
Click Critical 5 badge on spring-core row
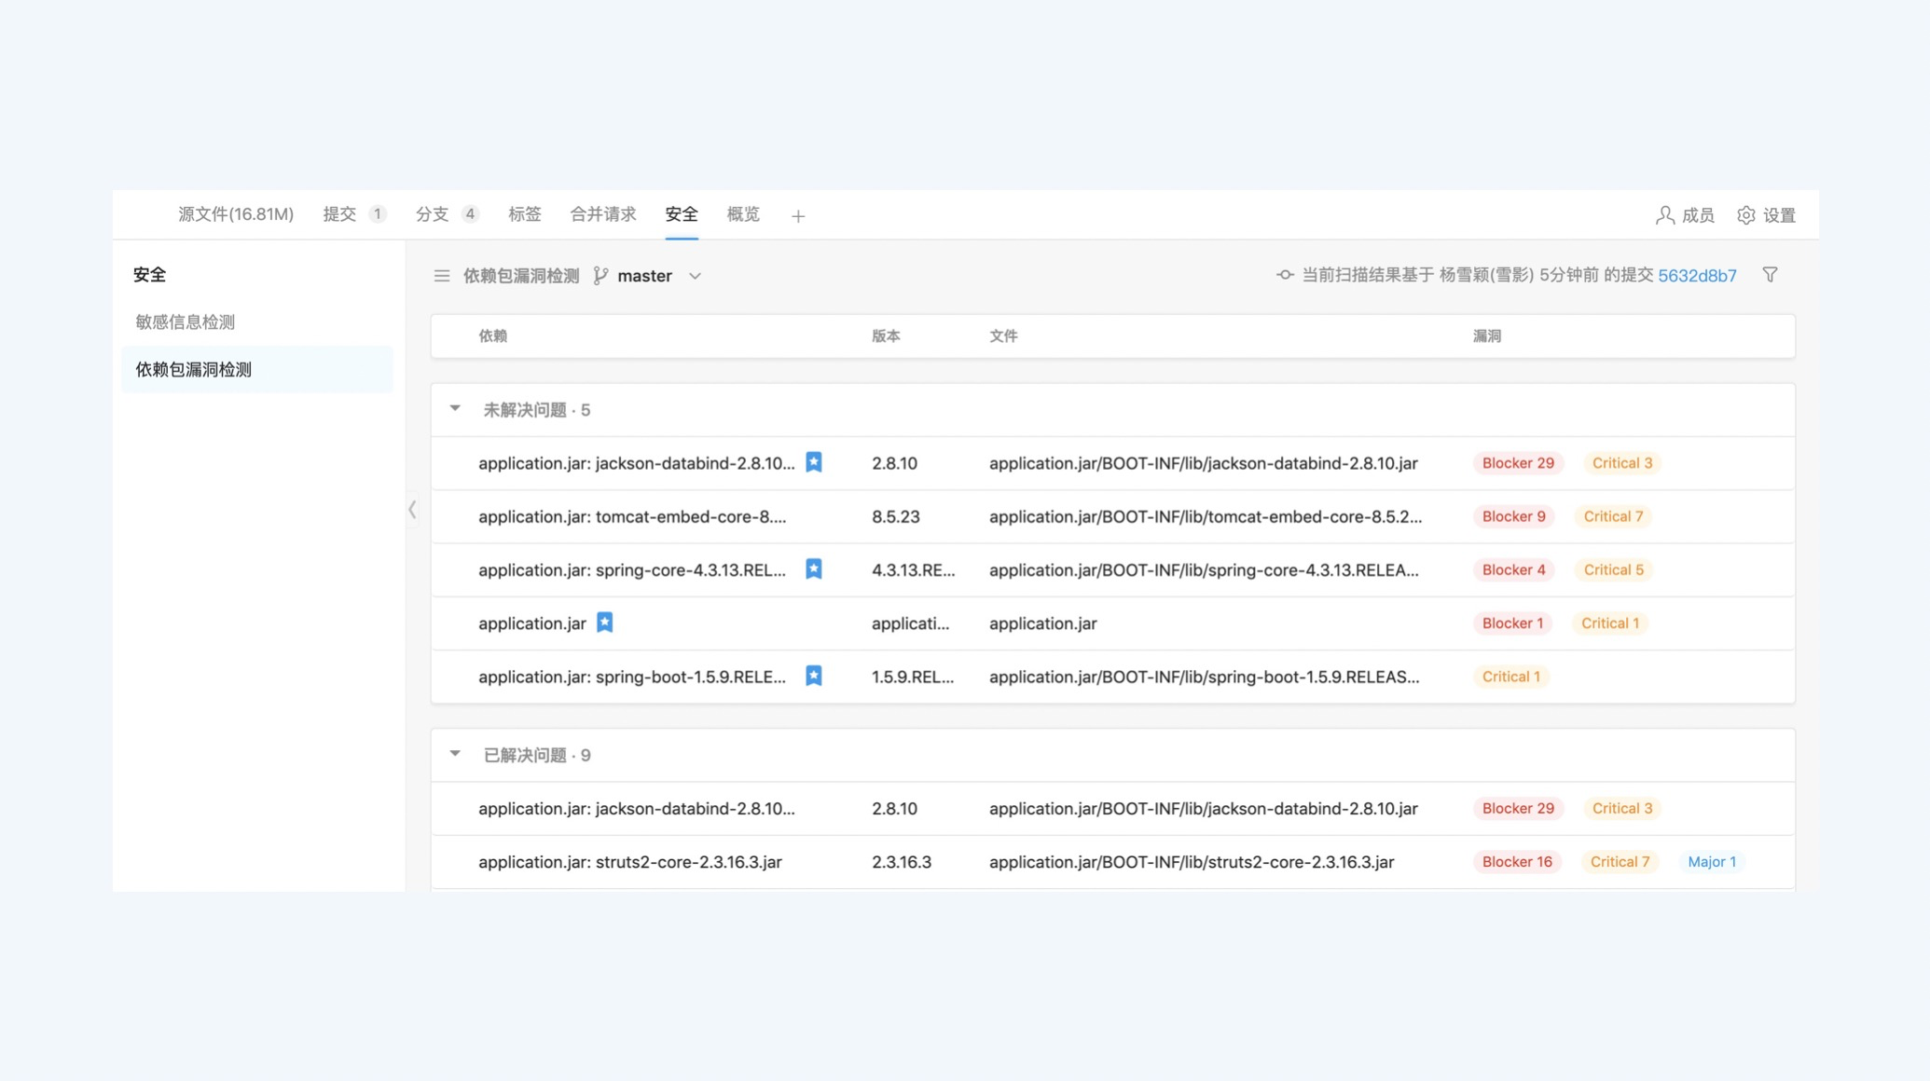1613,569
